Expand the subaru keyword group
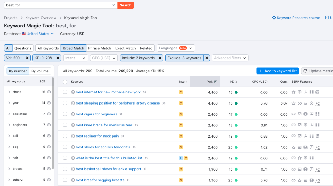This screenshot has width=333, height=186. 9,180
